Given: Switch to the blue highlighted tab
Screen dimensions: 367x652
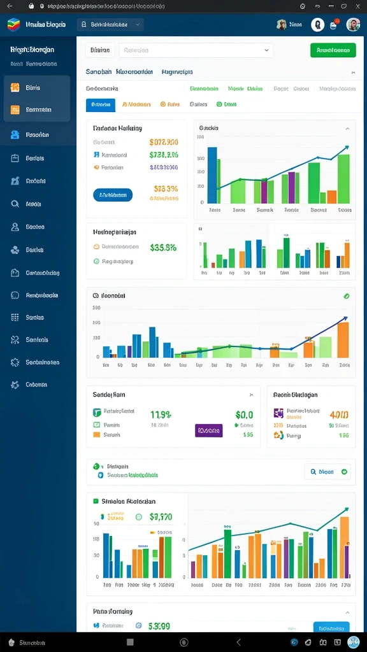Looking at the screenshot, I should (x=101, y=105).
